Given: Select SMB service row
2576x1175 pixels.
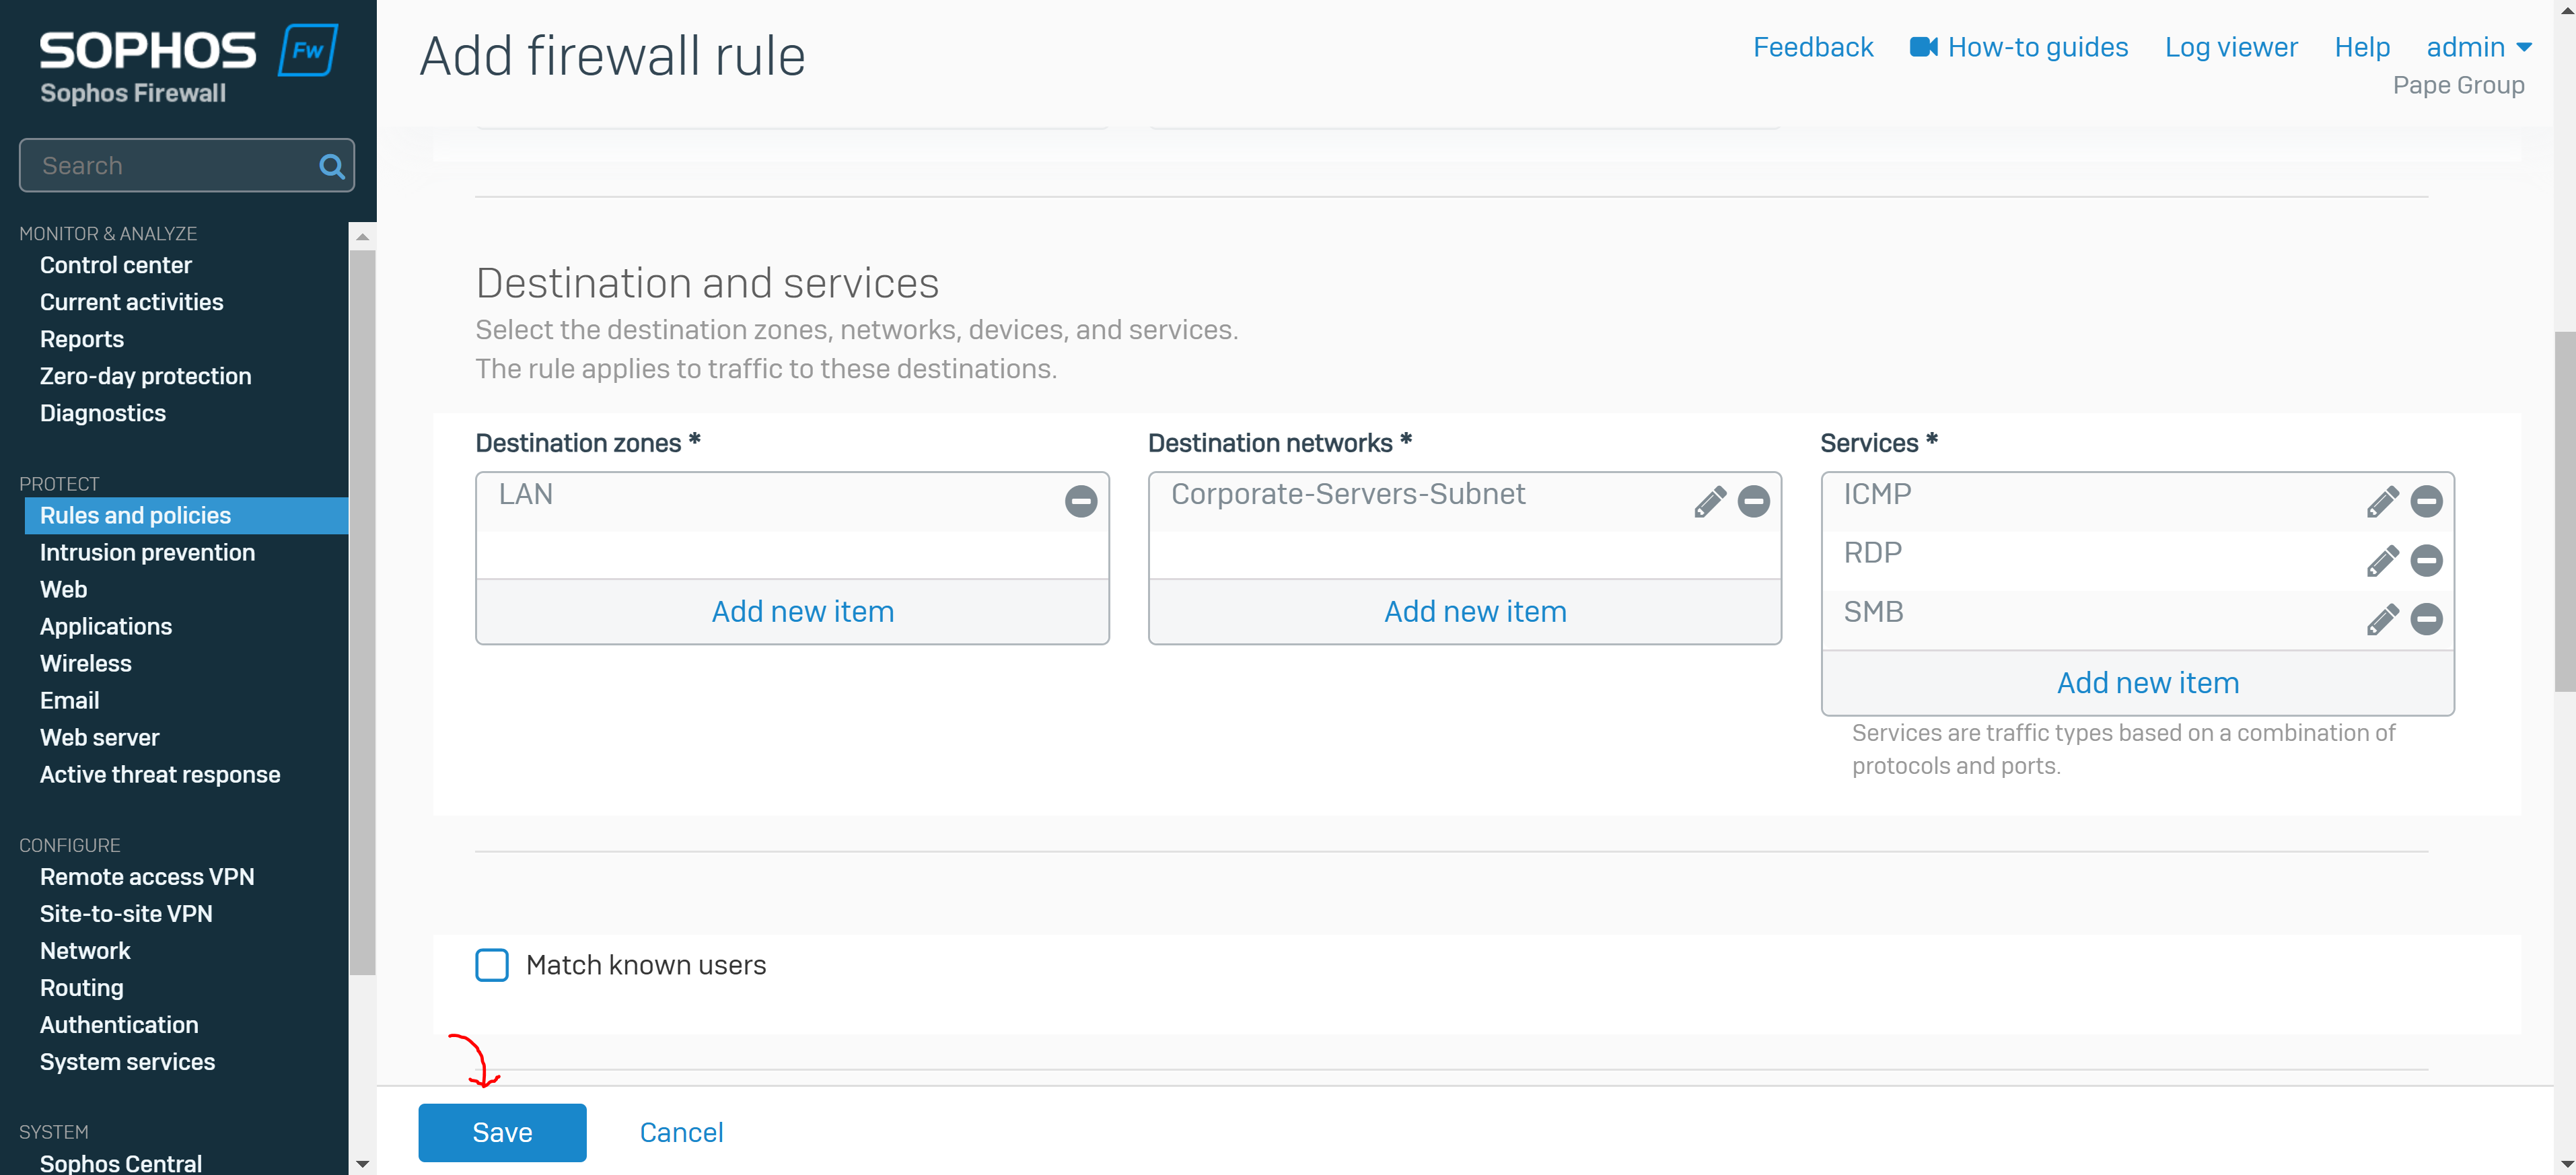Looking at the screenshot, I should (2137, 619).
